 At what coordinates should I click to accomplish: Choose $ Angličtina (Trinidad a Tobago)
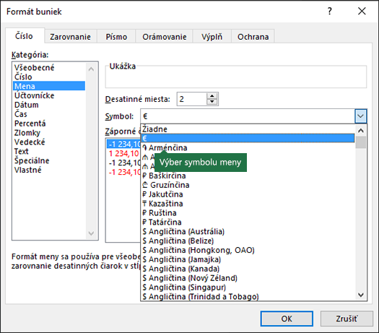pos(248,296)
